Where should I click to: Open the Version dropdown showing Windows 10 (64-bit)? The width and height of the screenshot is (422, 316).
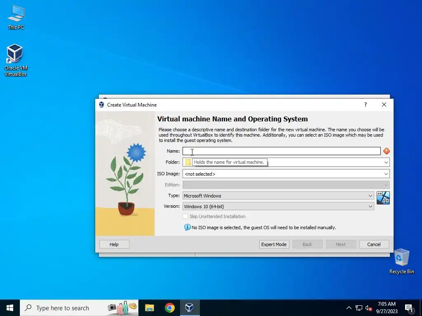(x=278, y=207)
